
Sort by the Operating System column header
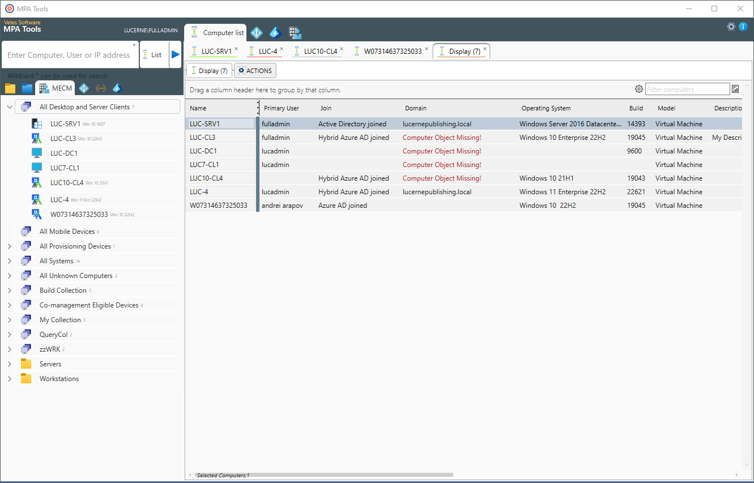coord(546,108)
